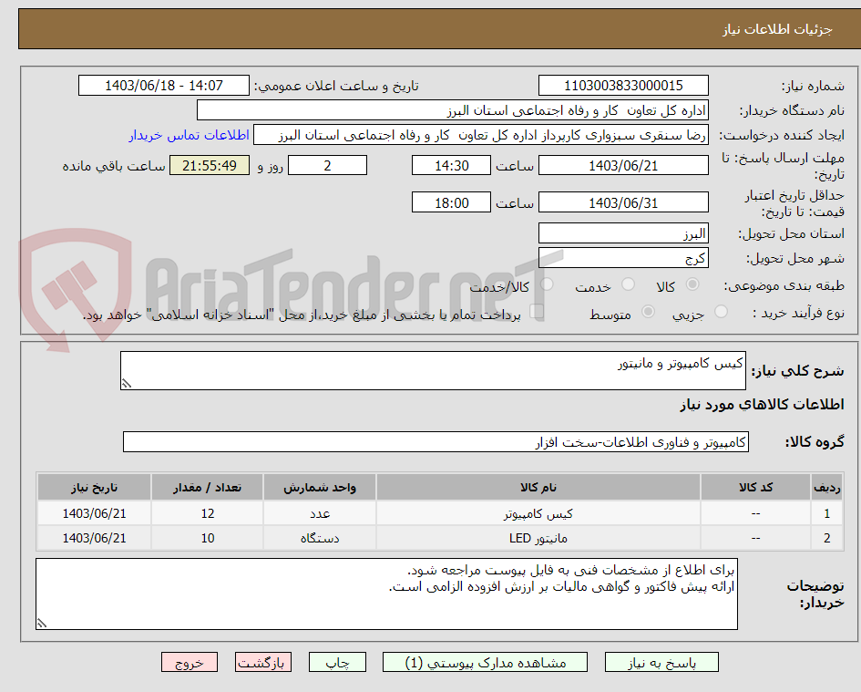Click the date cell in the 'مانیتور LED' row
This screenshot has height=692, width=861.
click(x=94, y=538)
